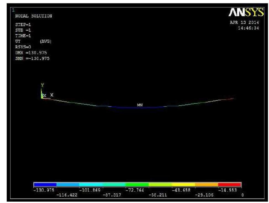Select the Y axis label of the triad
The width and height of the screenshot is (269, 203).
pos(42,85)
